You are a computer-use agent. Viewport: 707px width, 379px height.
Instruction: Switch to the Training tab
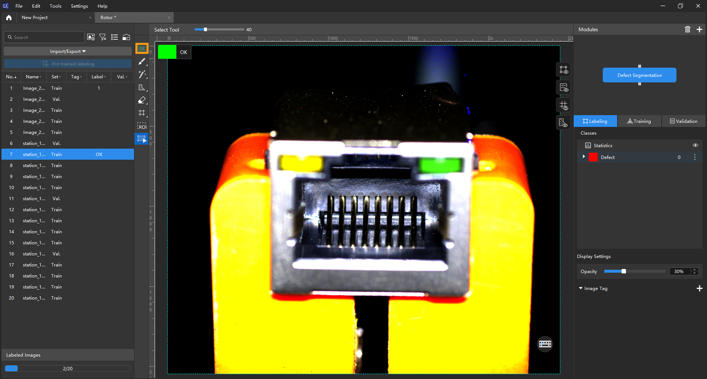pyautogui.click(x=639, y=121)
